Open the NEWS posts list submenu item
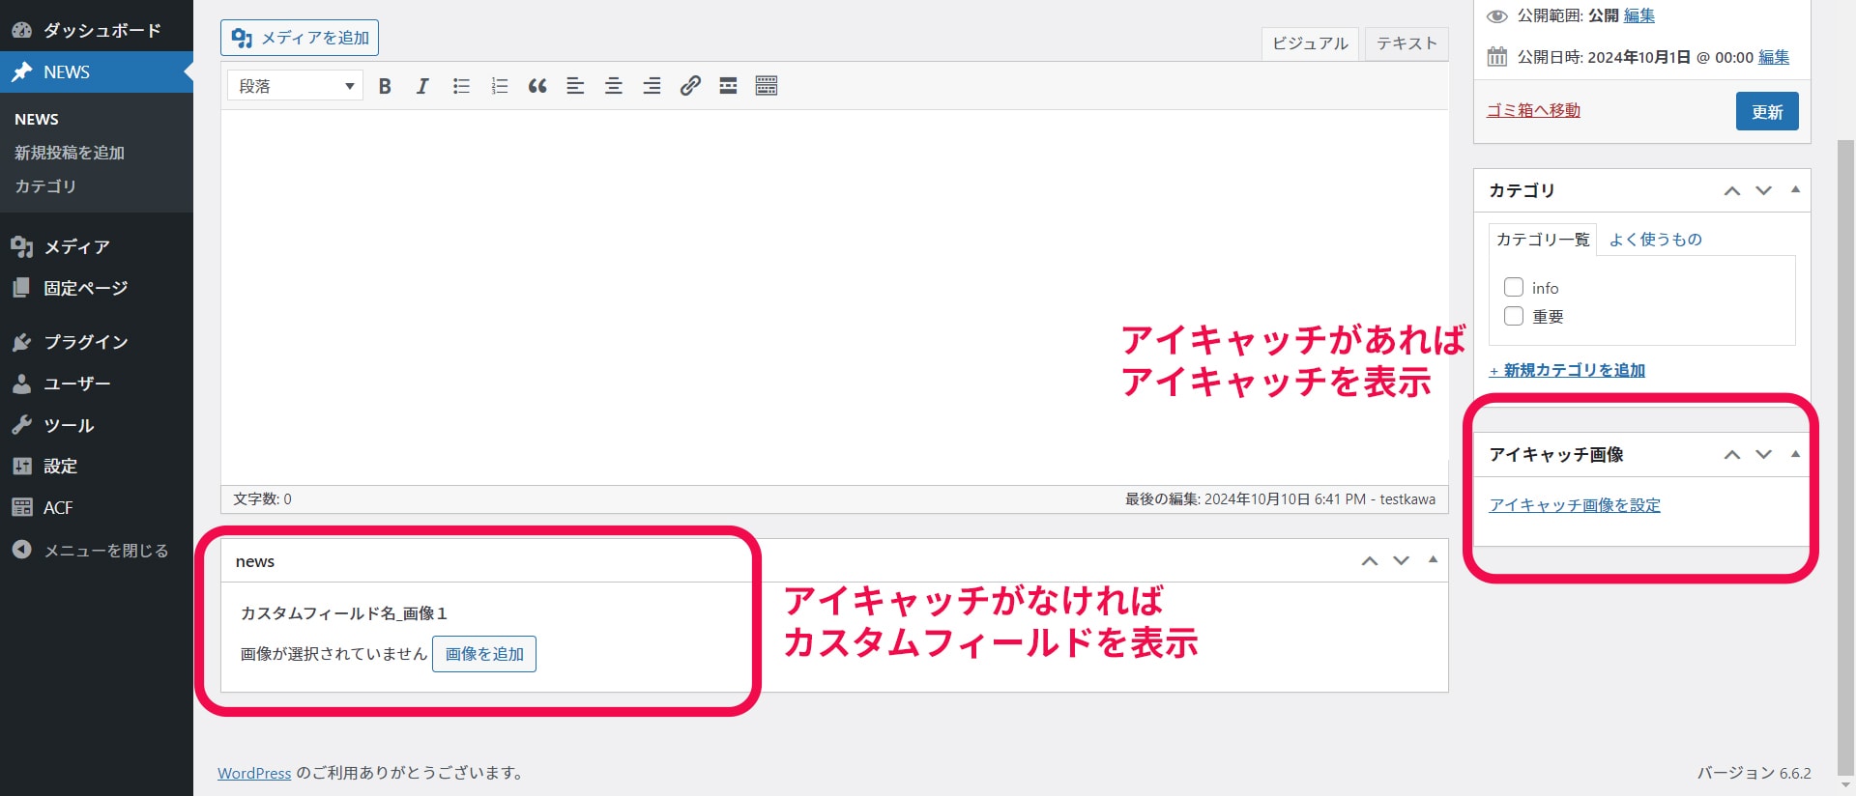Viewport: 1856px width, 796px height. coord(37,120)
